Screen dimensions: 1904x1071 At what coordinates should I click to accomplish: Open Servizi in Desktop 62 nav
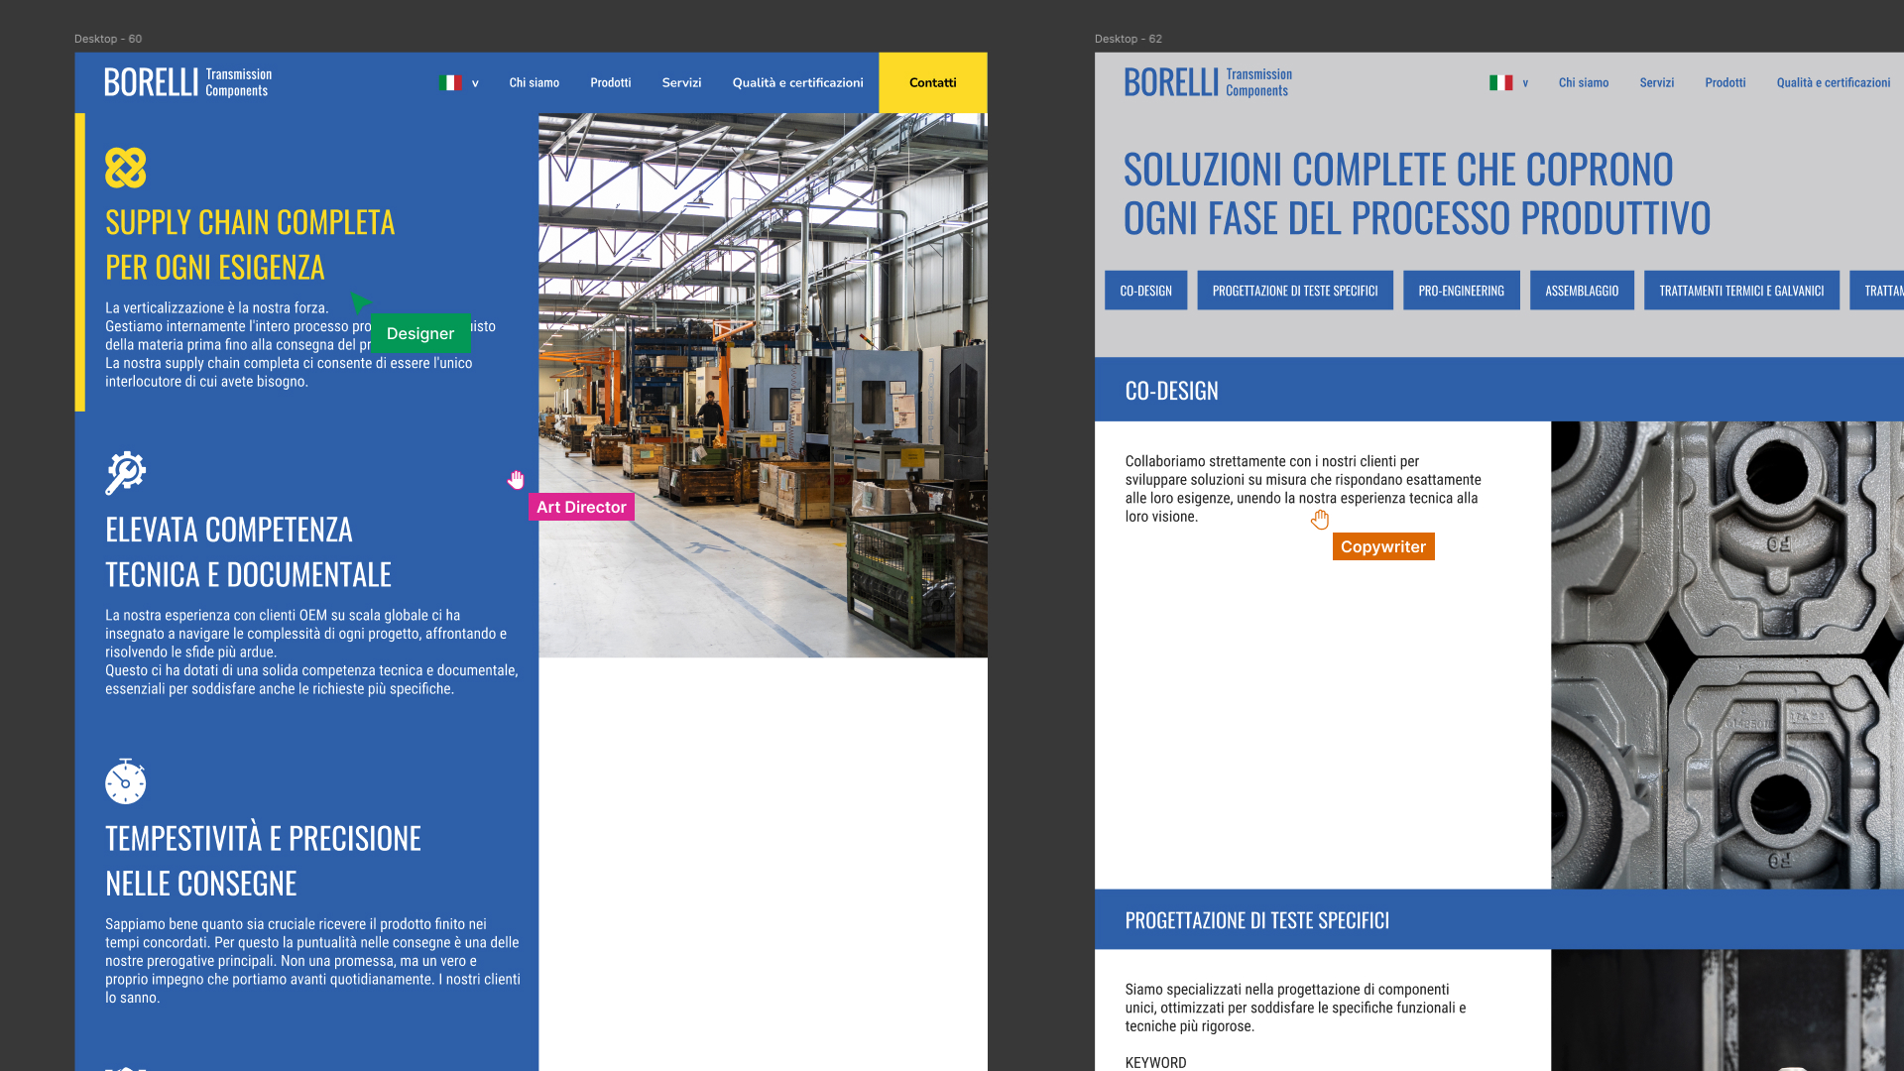(1657, 83)
